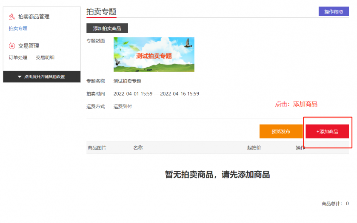Click the 起拍价 column header
This screenshot has width=357, height=223.
(x=254, y=148)
